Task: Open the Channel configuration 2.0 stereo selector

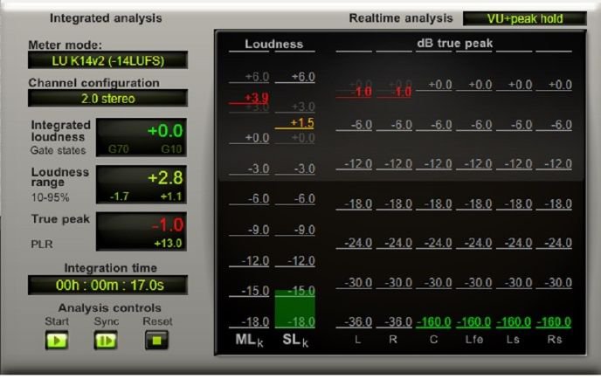Action: pyautogui.click(x=107, y=99)
